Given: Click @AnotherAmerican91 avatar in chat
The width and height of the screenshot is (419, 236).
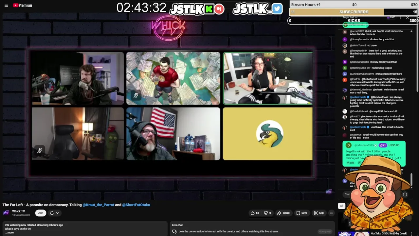Looking at the screenshot, I should pyautogui.click(x=345, y=74).
